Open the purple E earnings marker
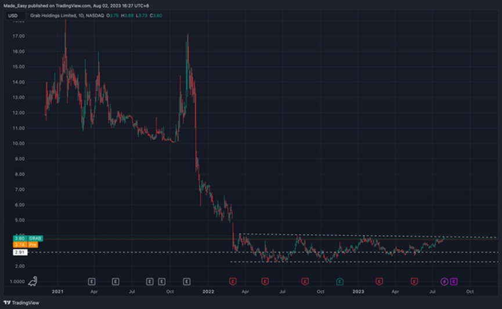This screenshot has height=309, width=502. [x=454, y=282]
